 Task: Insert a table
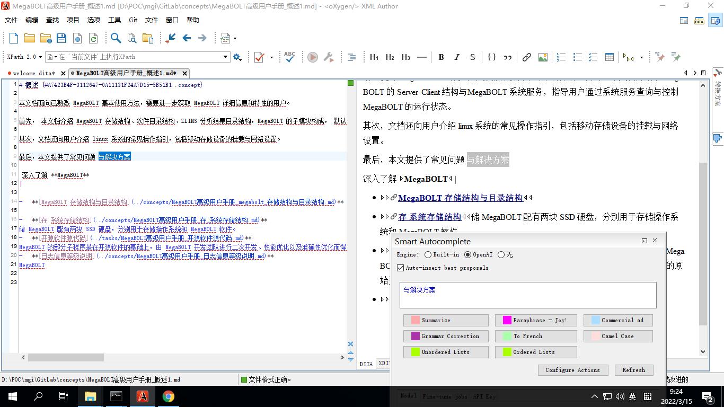click(x=610, y=57)
